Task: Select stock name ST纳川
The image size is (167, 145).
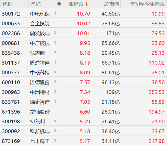Action: tap(38, 122)
